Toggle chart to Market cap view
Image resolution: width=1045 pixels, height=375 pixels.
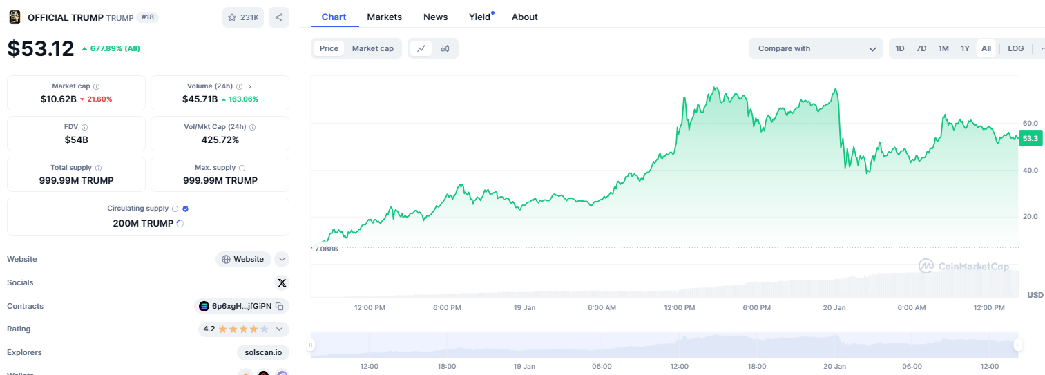pyautogui.click(x=372, y=48)
